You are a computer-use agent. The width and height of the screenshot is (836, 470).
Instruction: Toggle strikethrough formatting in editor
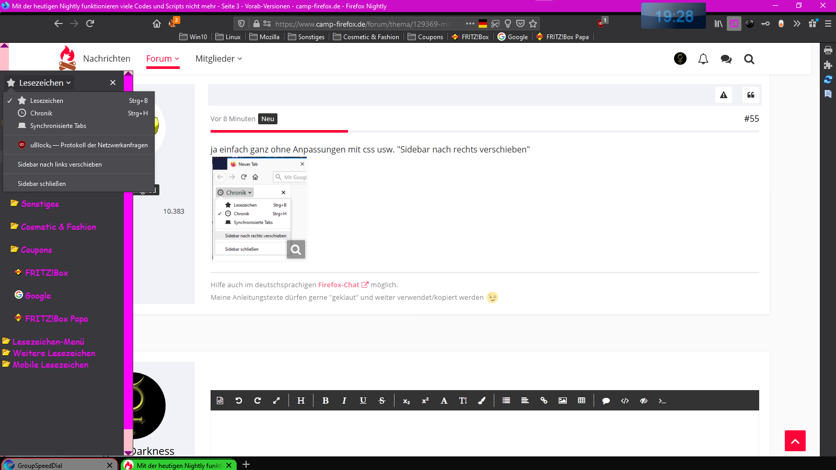(382, 401)
